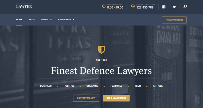
Task: Select the Politics category link
Action: (69, 86)
